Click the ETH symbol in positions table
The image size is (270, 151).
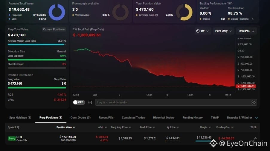pos(19,137)
